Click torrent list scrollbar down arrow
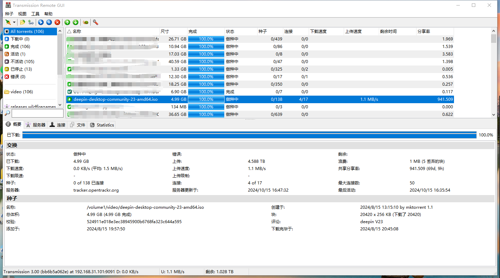Image resolution: width=500 pixels, height=278 pixels. [494, 115]
